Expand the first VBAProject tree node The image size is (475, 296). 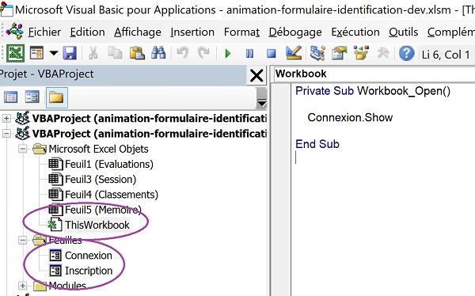[x=6, y=118]
